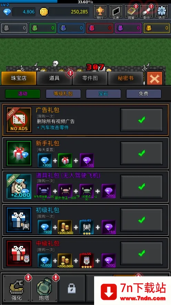
Task: Tap the 强化 tank upgrade icon
Action: 17,288
